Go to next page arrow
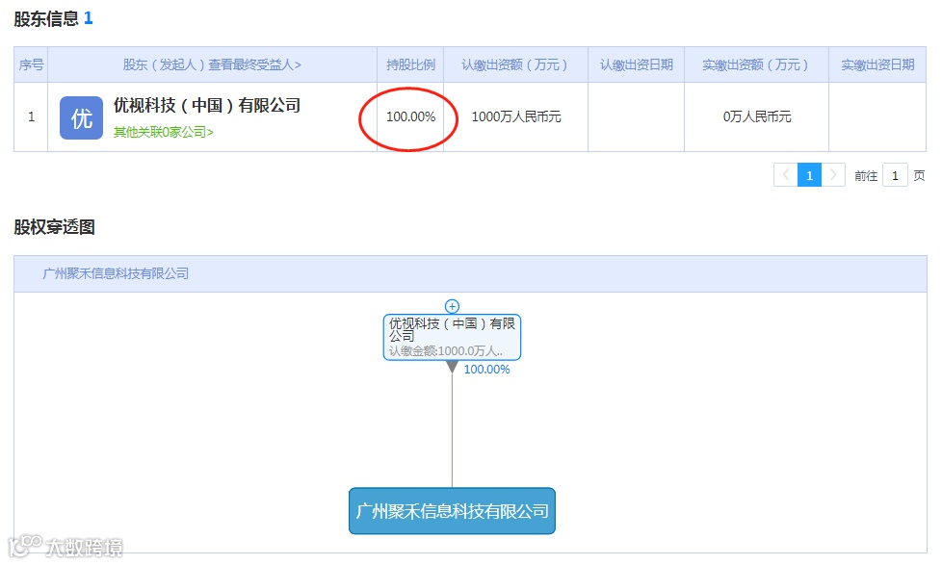The width and height of the screenshot is (942, 565). [833, 175]
